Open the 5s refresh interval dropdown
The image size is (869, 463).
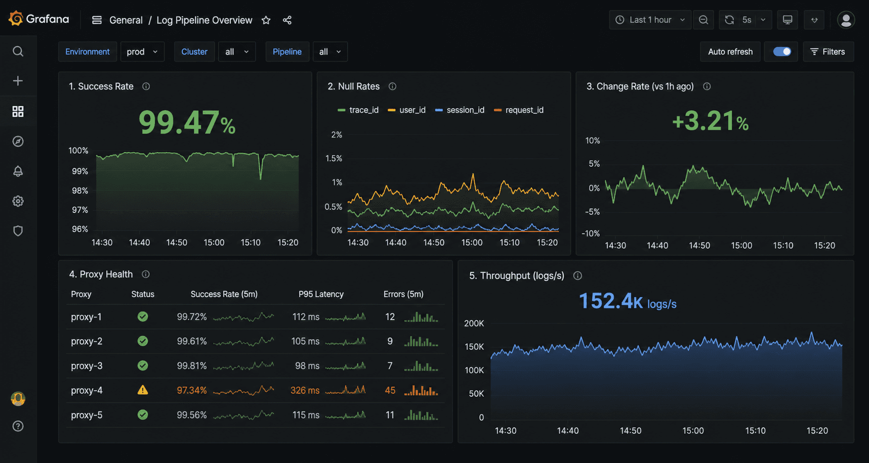click(754, 20)
